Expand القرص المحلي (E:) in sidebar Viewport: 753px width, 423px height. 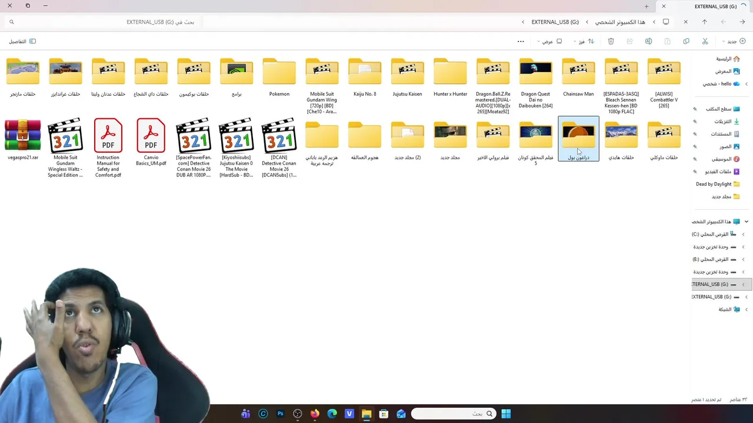click(x=743, y=260)
